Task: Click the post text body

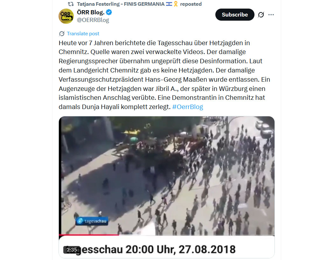Action: pyautogui.click(x=164, y=75)
